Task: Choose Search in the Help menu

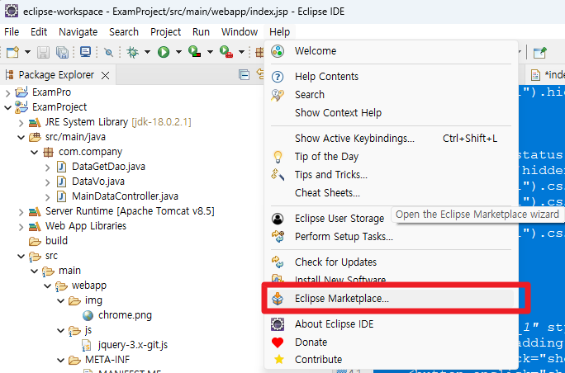Action: pos(391,95)
